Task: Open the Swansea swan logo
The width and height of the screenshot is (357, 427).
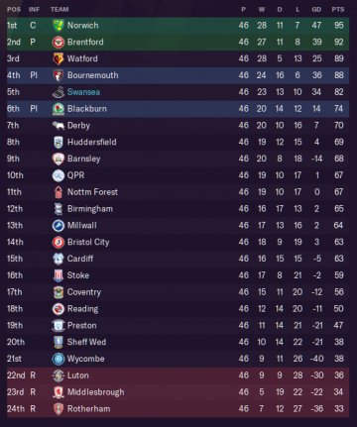Action: [x=59, y=92]
